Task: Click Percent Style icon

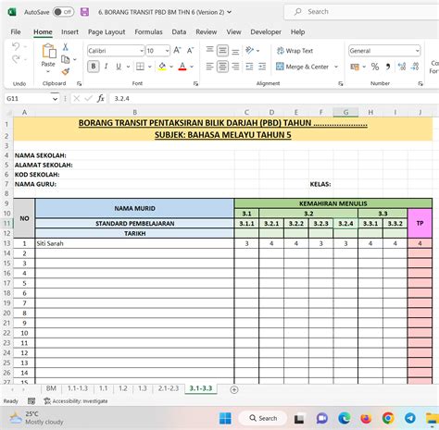Action: [375, 67]
